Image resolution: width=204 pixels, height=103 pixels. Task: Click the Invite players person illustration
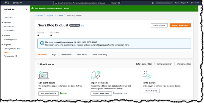147,75
